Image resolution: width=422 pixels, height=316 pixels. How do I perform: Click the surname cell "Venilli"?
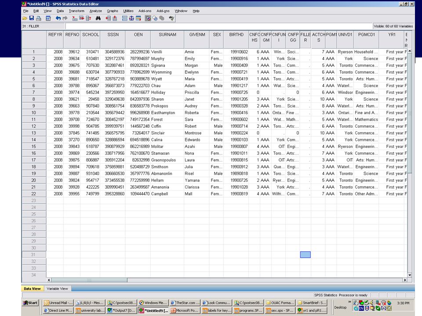(x=167, y=52)
